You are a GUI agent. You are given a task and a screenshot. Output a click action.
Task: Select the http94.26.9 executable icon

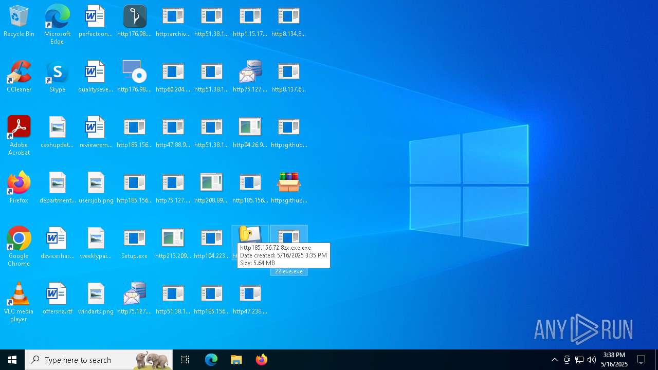click(x=250, y=133)
